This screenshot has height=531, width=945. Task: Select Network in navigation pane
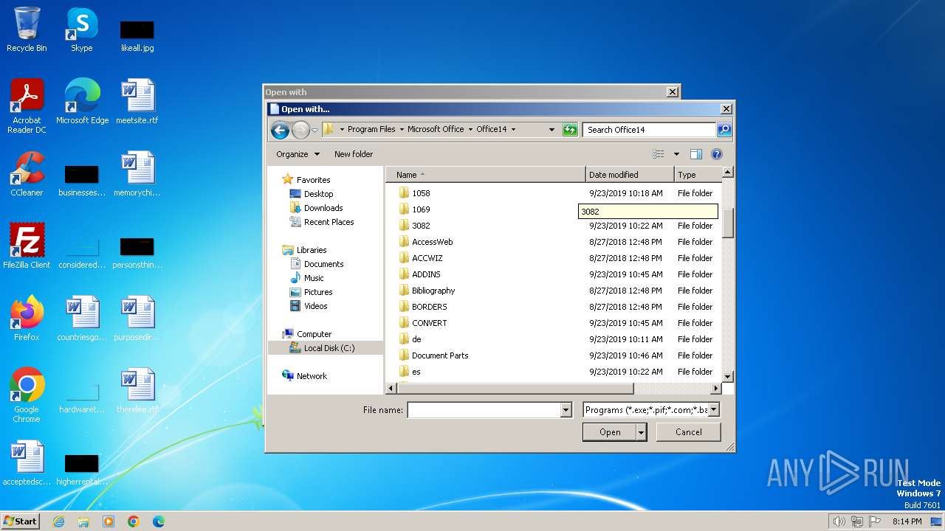pyautogui.click(x=312, y=376)
